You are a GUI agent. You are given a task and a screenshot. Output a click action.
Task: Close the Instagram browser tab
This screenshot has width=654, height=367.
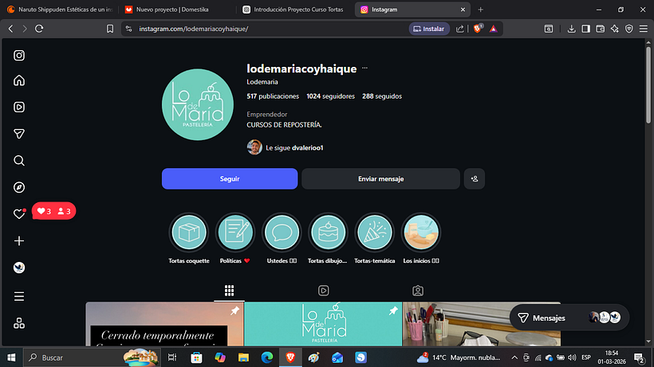463,10
